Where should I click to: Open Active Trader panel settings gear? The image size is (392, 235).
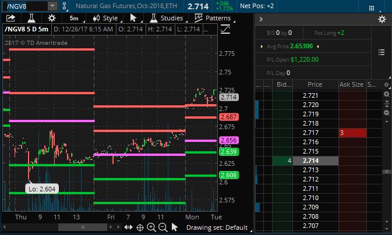click(x=382, y=19)
